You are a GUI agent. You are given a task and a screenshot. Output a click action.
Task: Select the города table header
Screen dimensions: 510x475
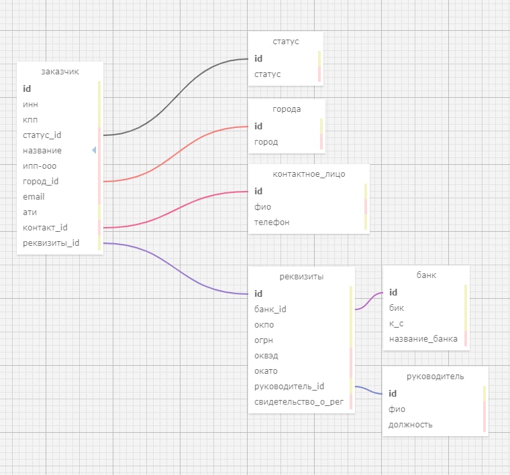(x=287, y=109)
